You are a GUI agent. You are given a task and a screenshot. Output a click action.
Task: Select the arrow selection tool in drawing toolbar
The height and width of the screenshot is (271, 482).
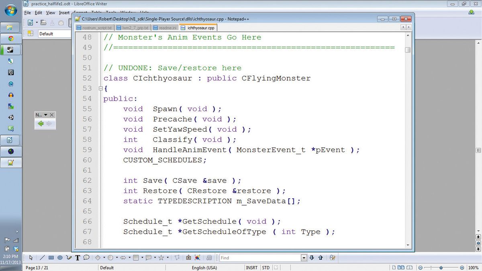[x=31, y=258]
